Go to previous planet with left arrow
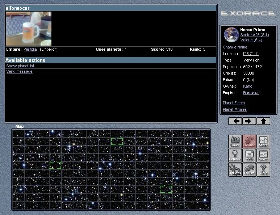 click(x=235, y=121)
